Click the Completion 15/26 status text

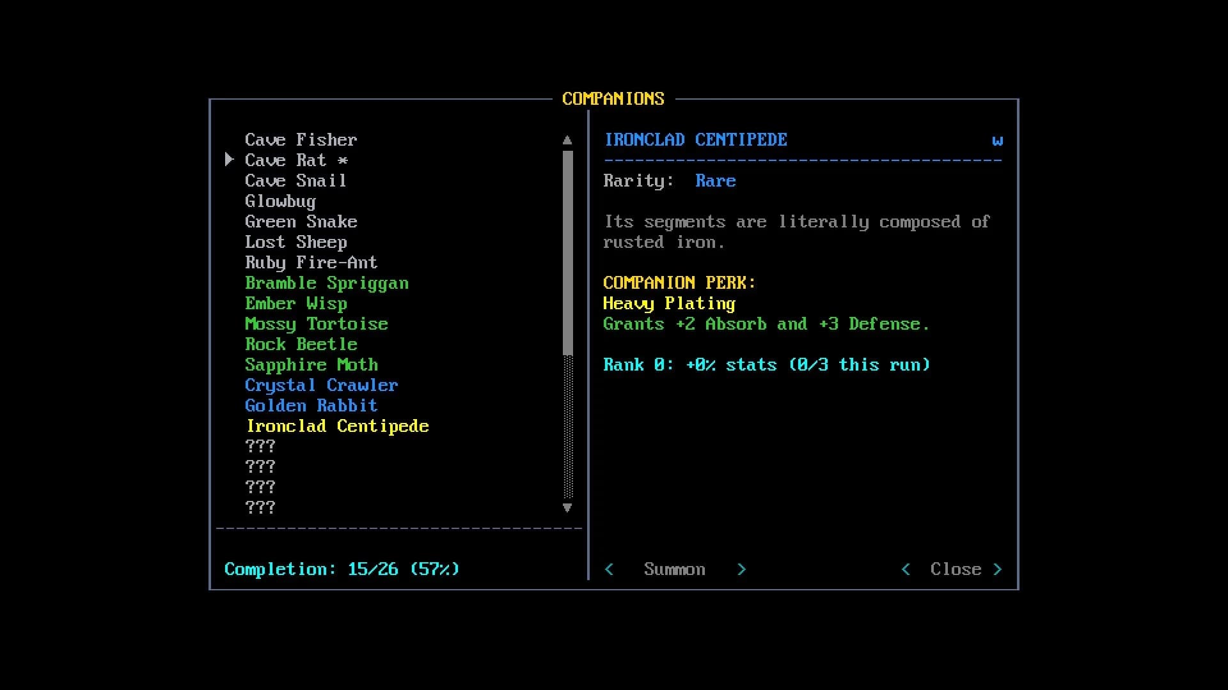(342, 569)
